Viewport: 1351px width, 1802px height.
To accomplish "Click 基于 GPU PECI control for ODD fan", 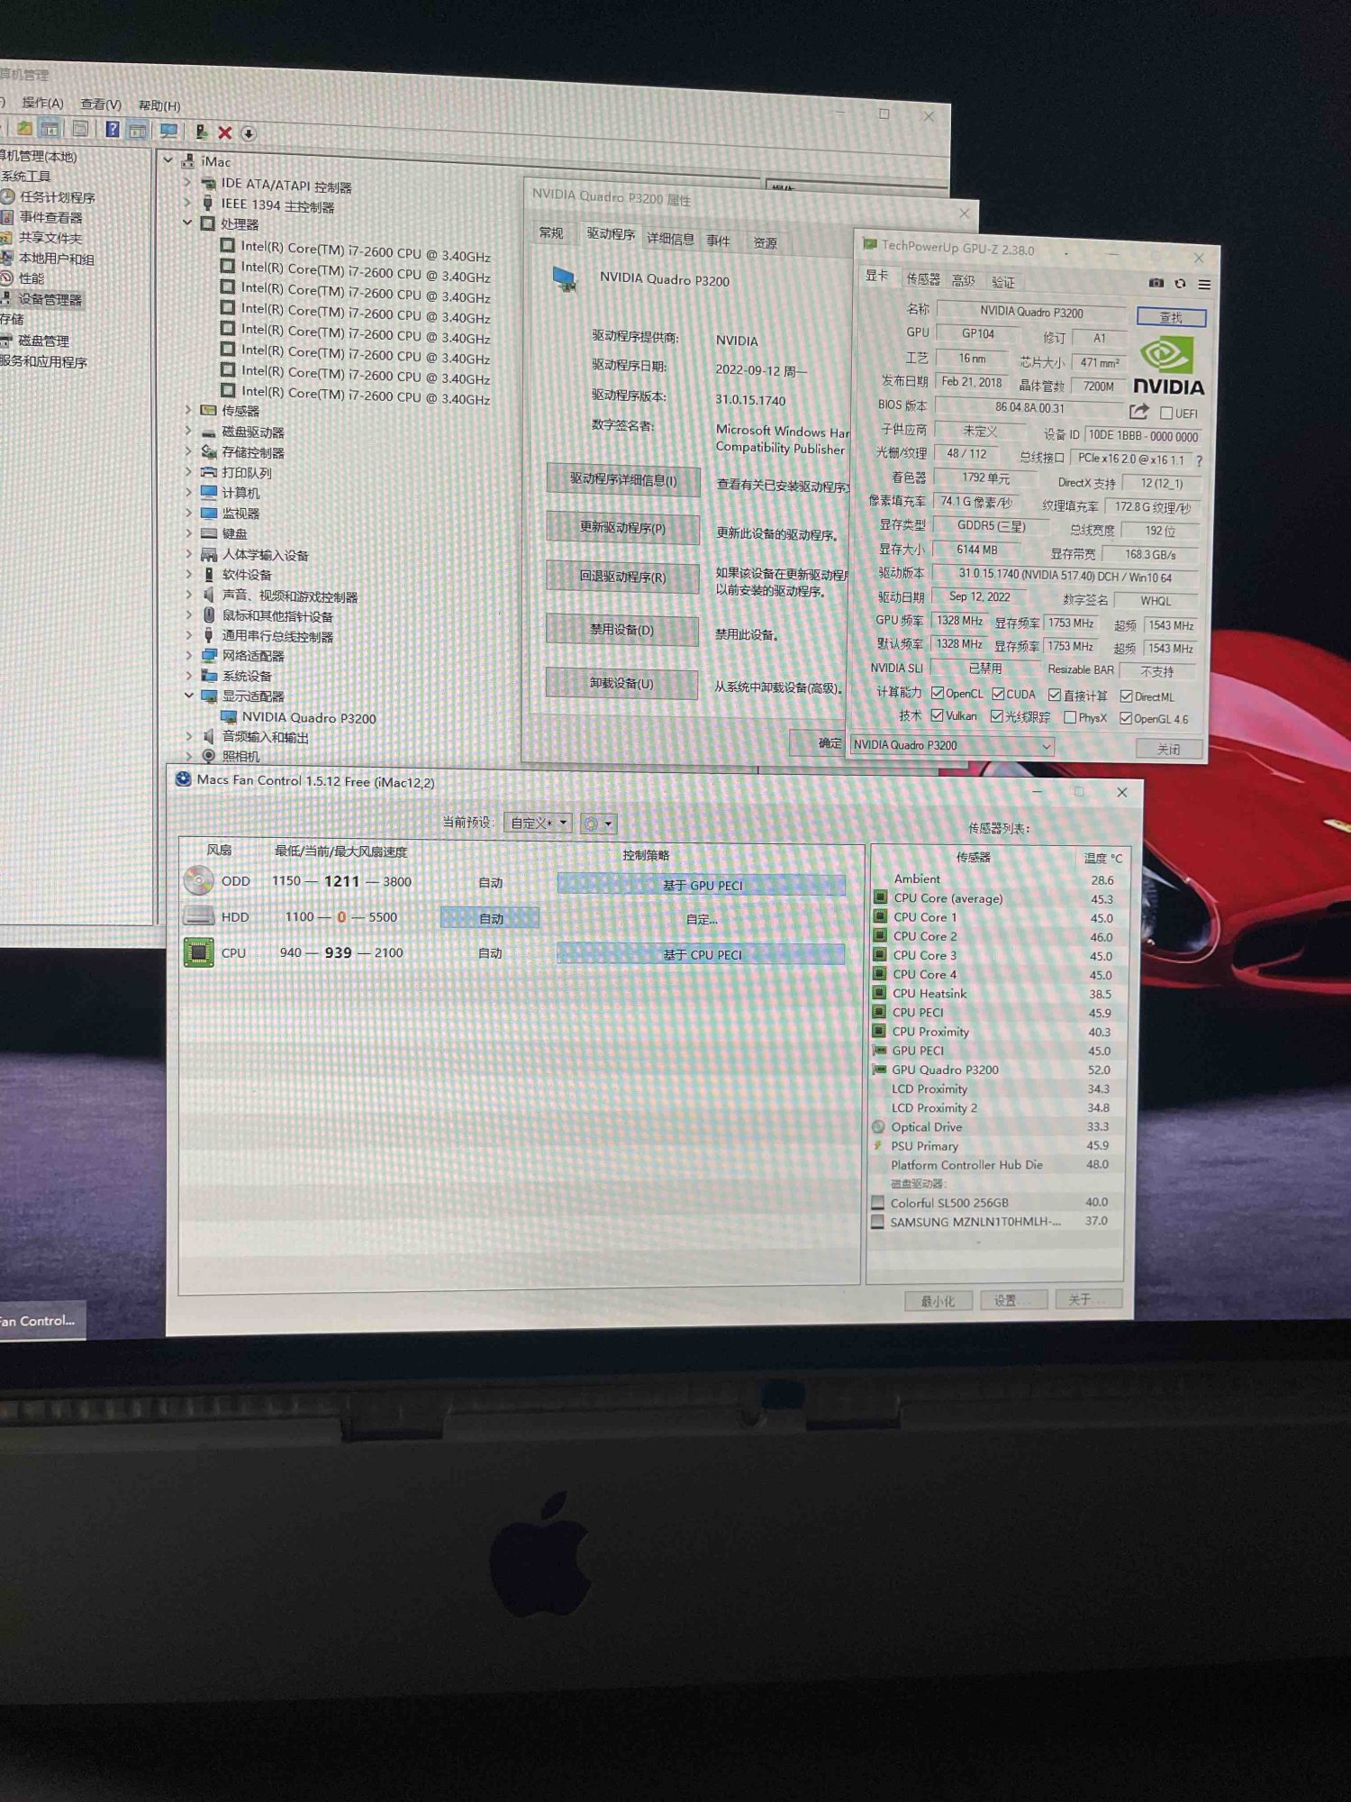I will click(x=702, y=885).
